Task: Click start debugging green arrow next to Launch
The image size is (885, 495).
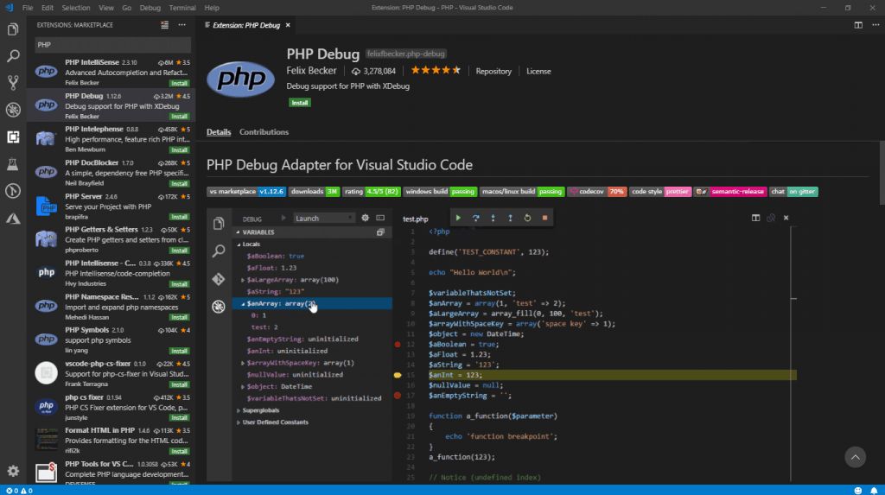Action: click(x=283, y=218)
